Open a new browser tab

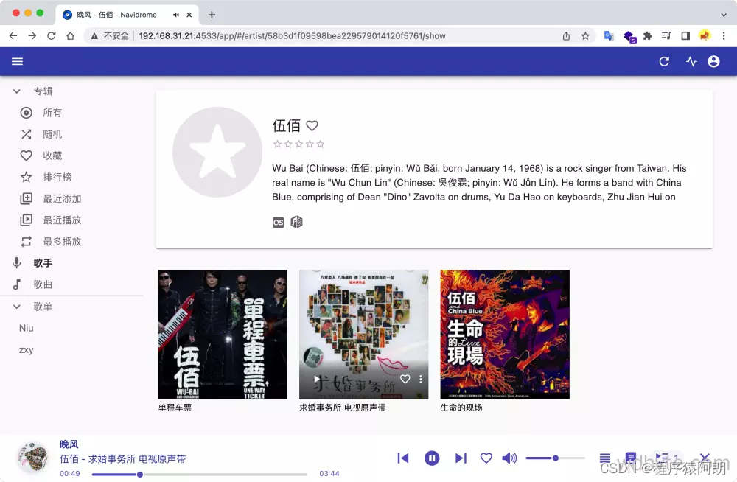tap(212, 15)
